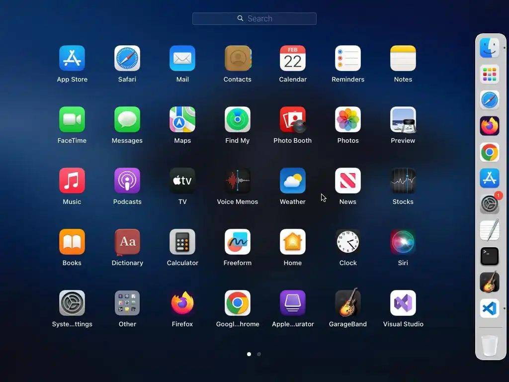Launch the Maps app
Image resolution: width=509 pixels, height=382 pixels.
[182, 119]
